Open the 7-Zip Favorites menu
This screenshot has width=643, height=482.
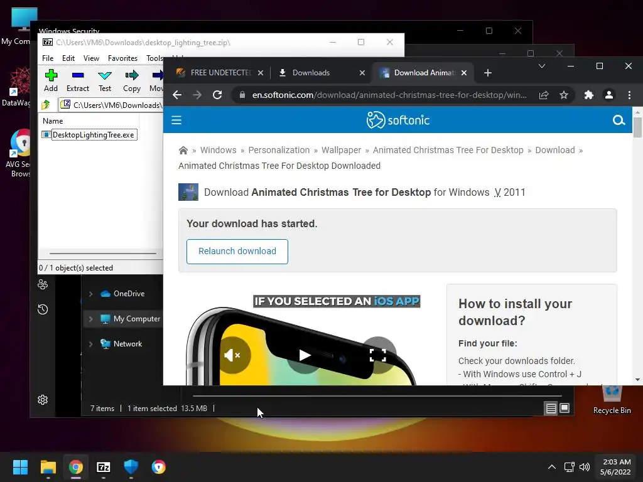pyautogui.click(x=122, y=58)
